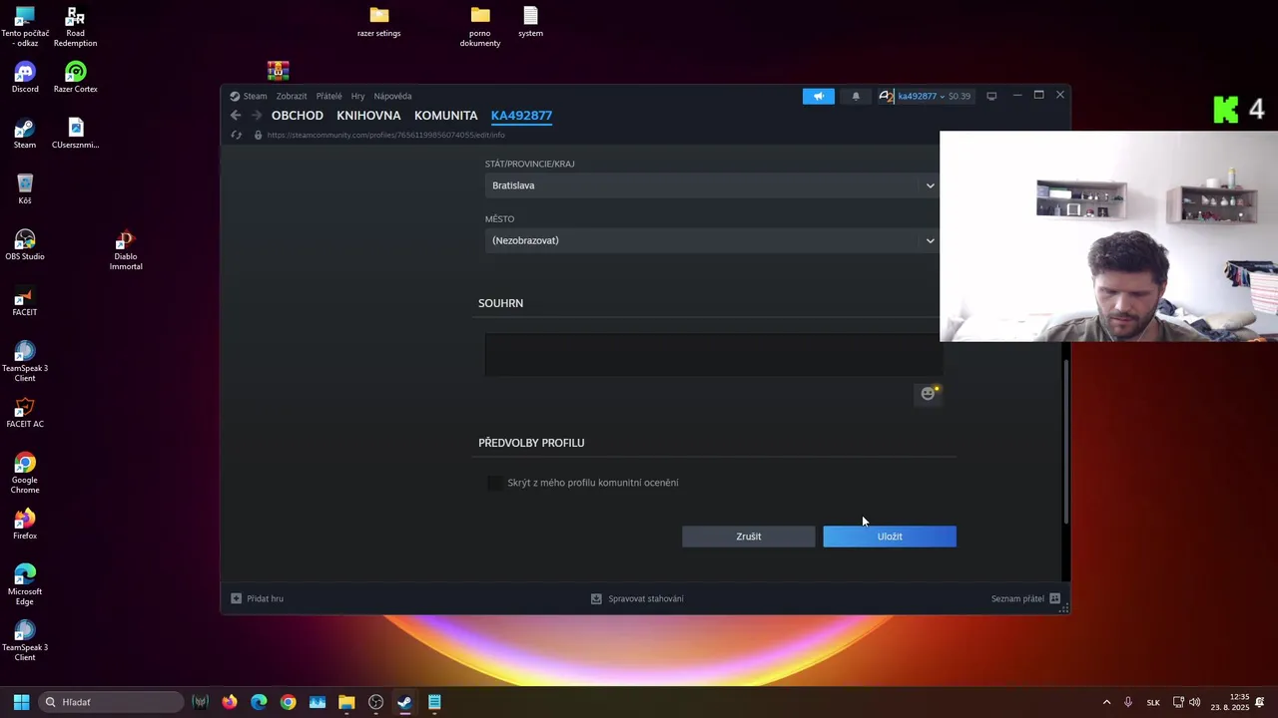This screenshot has height=718, width=1278.
Task: Open File Explorer from taskbar
Action: [x=346, y=702]
